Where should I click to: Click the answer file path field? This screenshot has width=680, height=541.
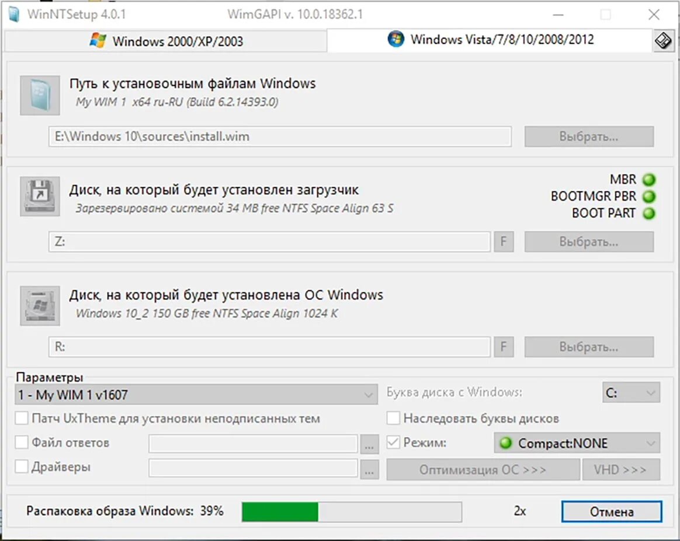point(254,444)
